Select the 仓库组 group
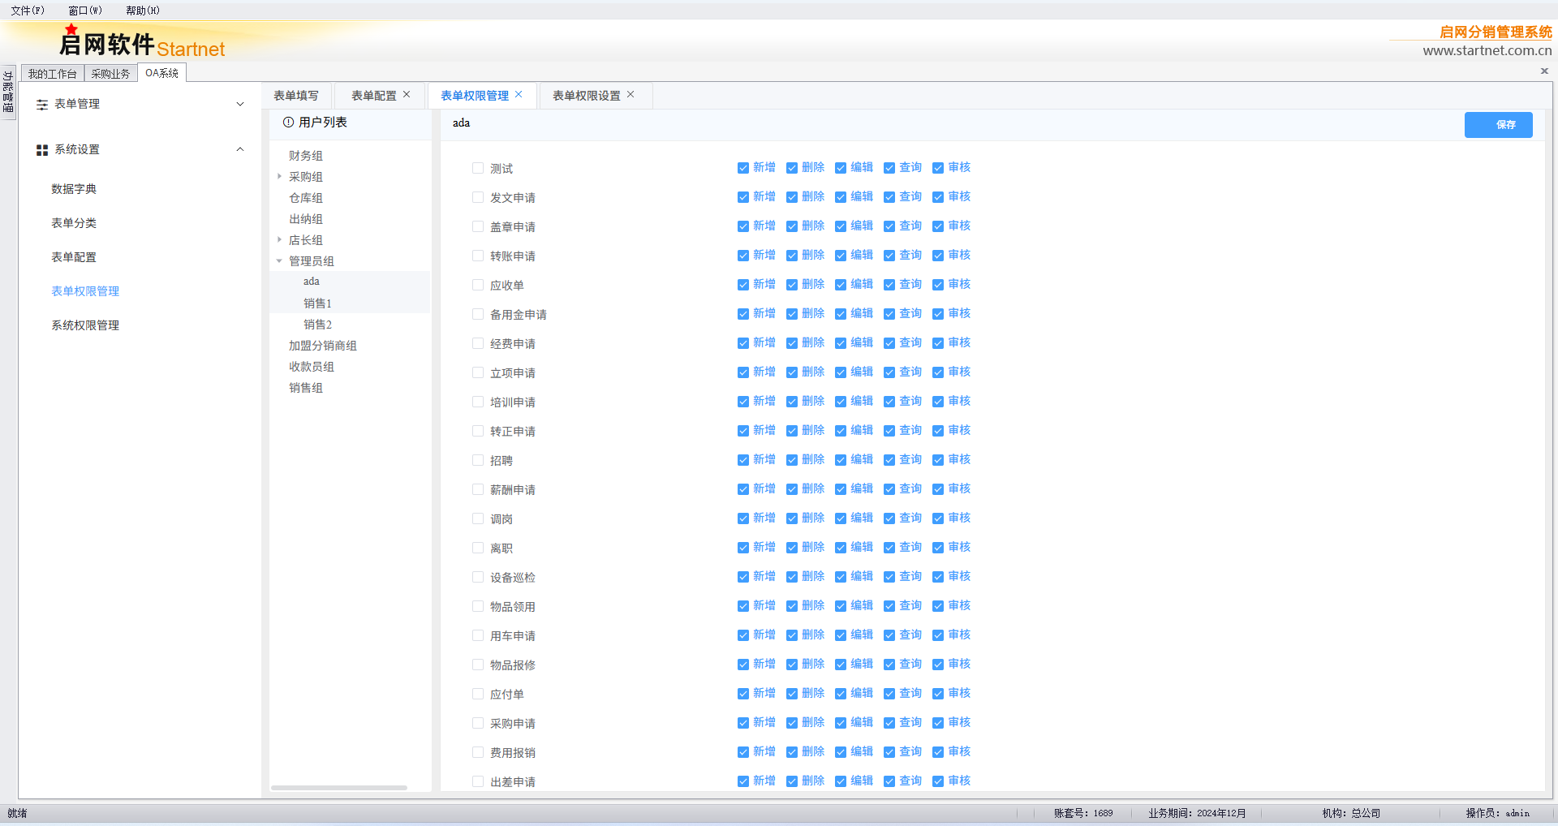The image size is (1558, 826). 306,198
